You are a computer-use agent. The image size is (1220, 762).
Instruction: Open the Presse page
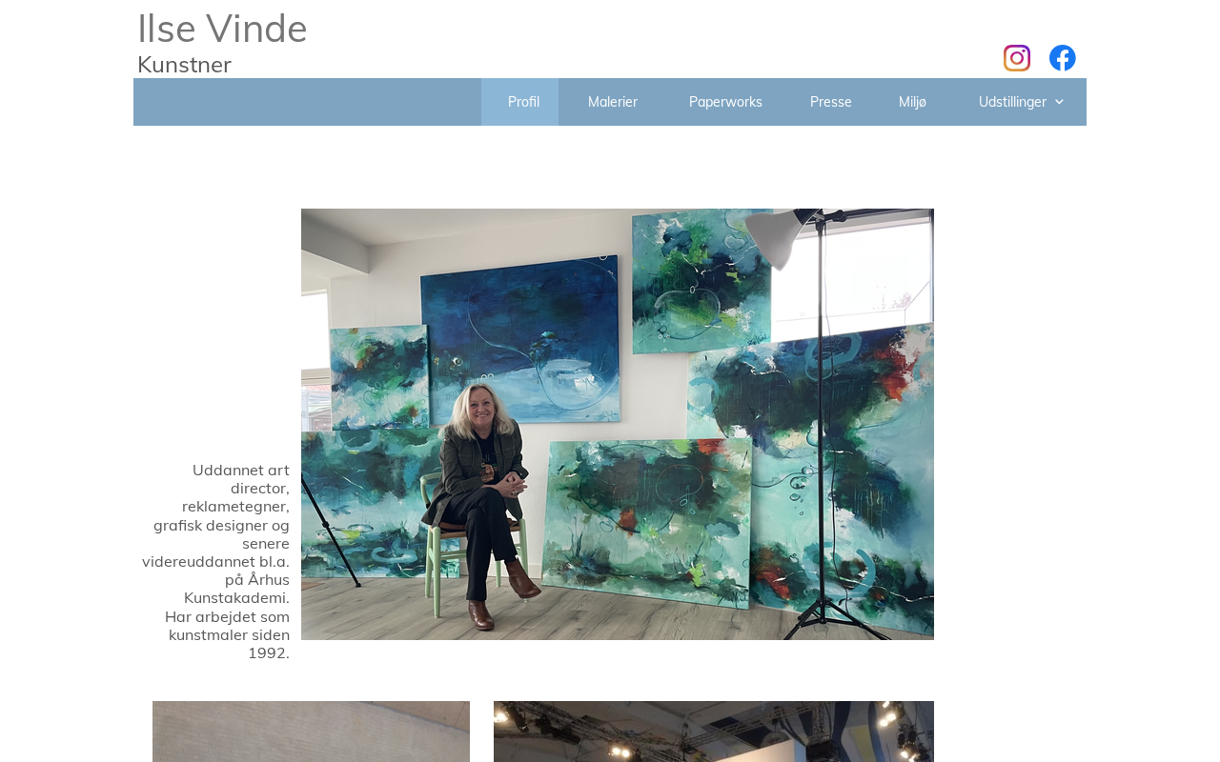coord(831,102)
